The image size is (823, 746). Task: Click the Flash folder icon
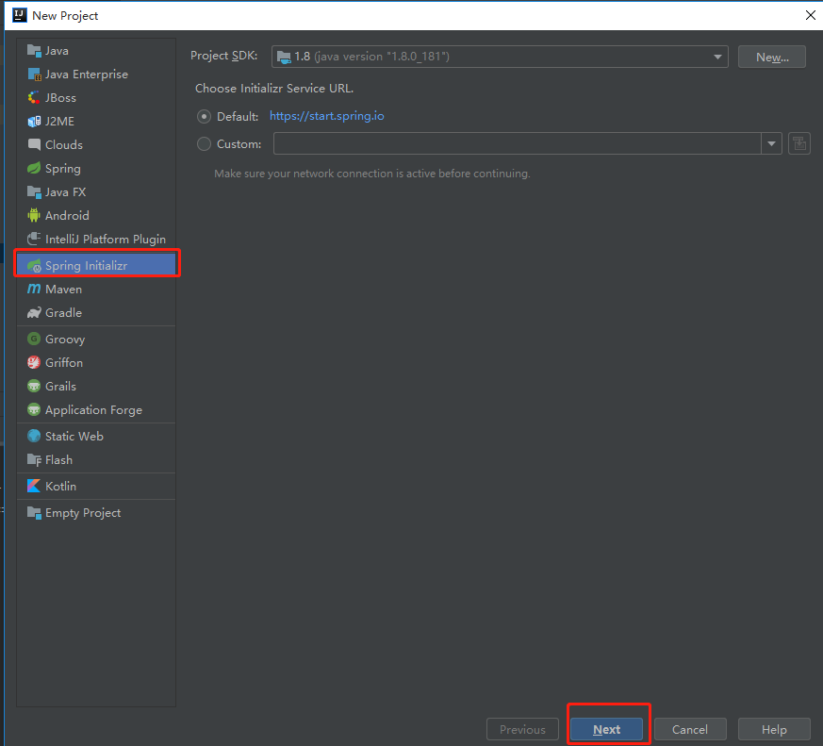(34, 460)
